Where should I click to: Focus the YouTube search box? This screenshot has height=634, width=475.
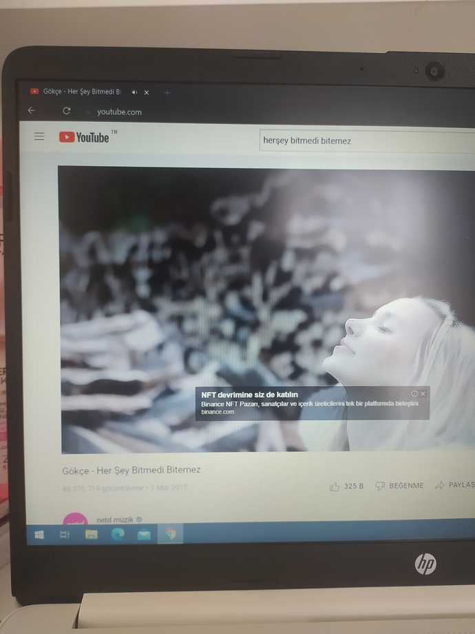[367, 141]
